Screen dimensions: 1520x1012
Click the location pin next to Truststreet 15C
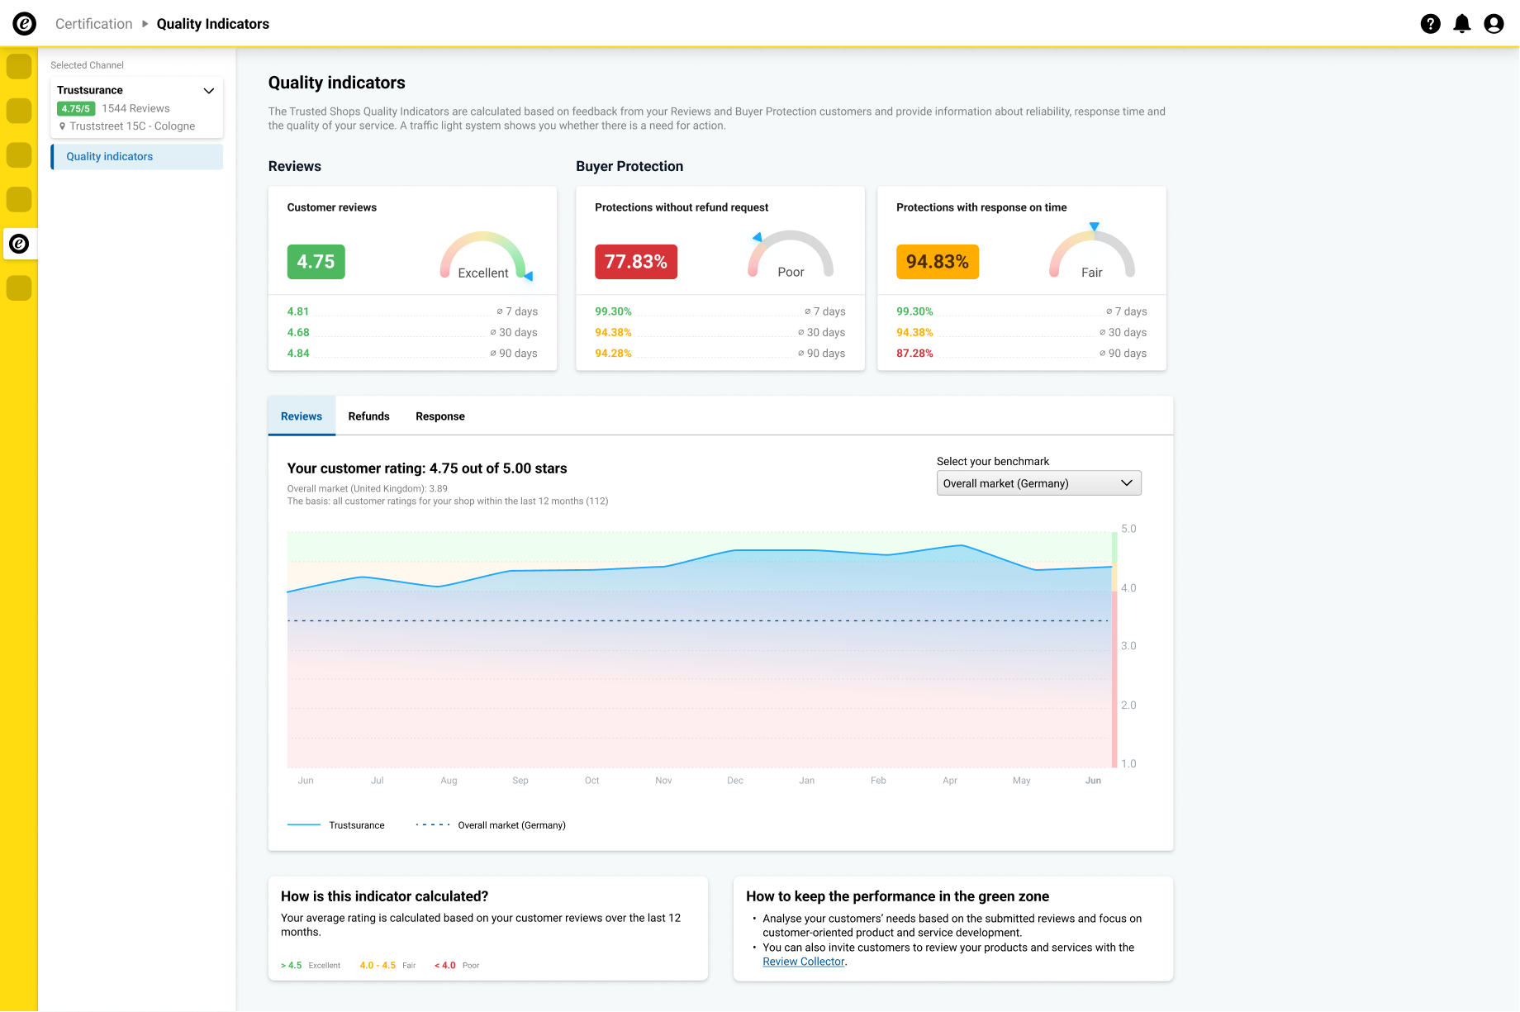[x=62, y=126]
